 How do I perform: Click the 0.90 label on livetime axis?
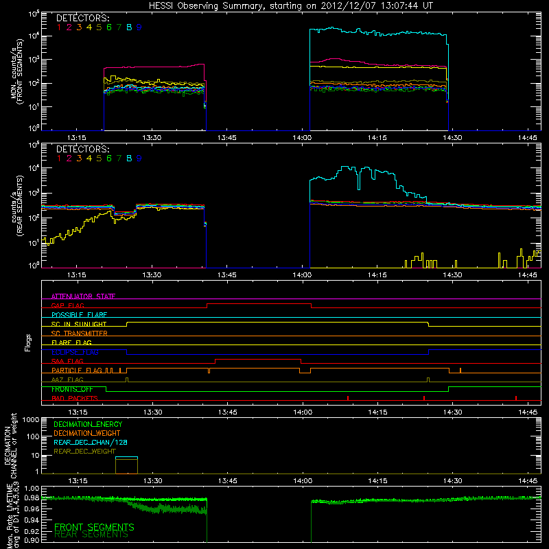[x=32, y=540]
